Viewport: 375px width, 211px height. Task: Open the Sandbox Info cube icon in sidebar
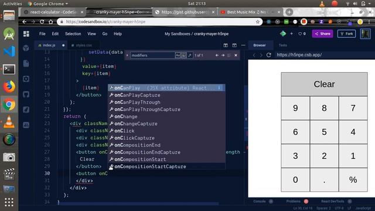click(26, 48)
